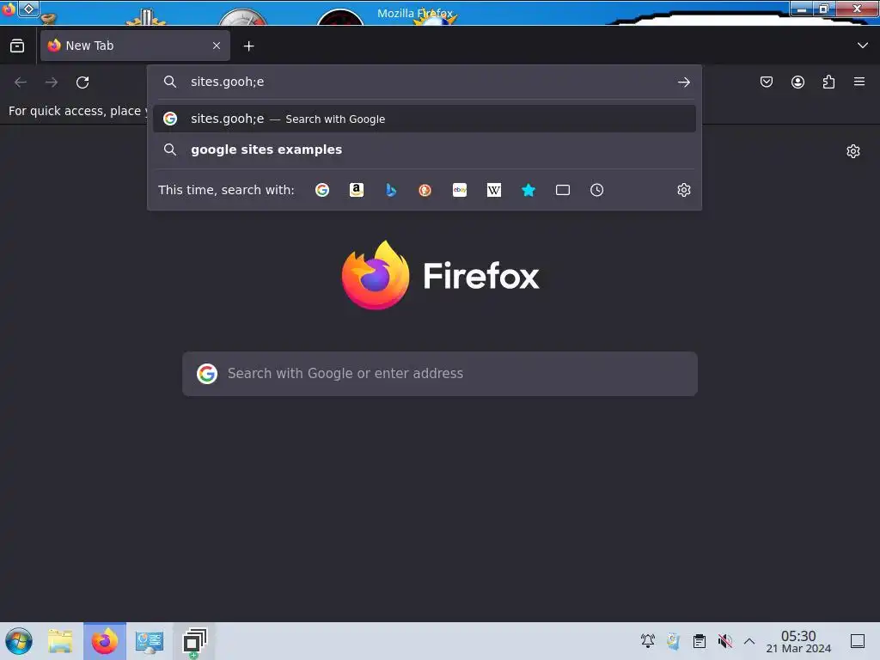Viewport: 880px width, 660px height.
Task: Open the Extensions puzzle-piece button
Action: 828,82
